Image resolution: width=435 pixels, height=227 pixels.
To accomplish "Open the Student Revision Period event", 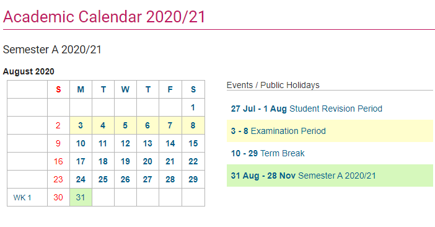I will (x=307, y=109).
